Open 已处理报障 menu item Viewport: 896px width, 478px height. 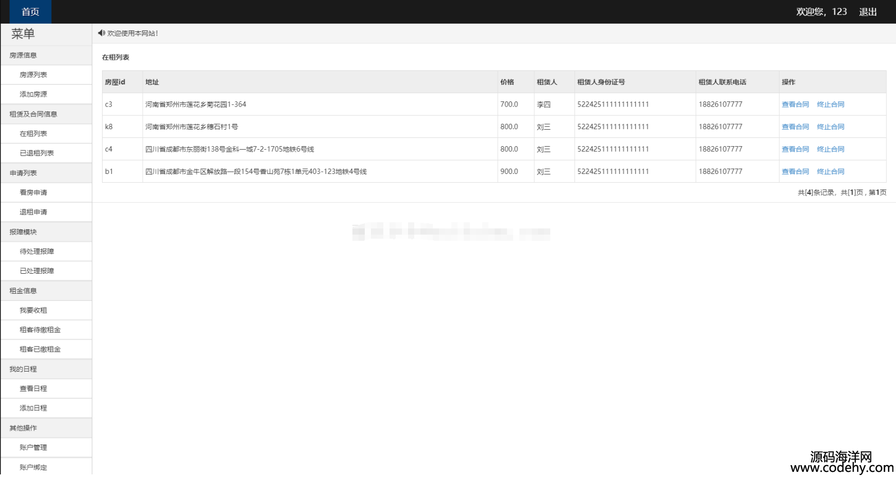coord(46,271)
